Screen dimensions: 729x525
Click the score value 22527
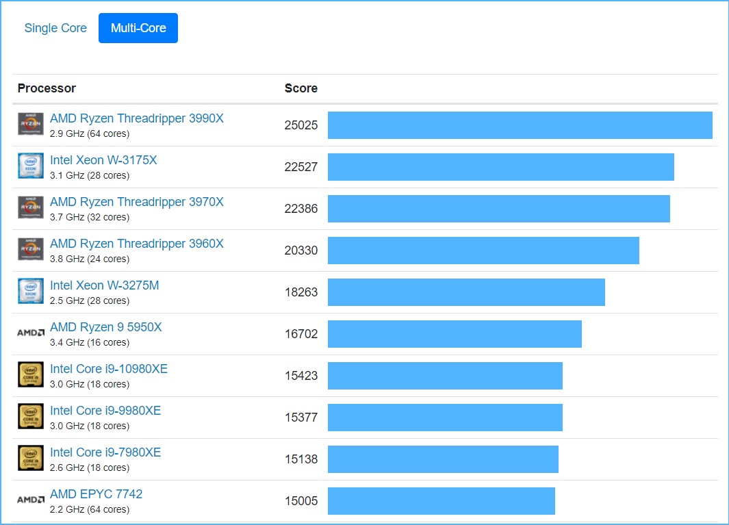tap(300, 167)
